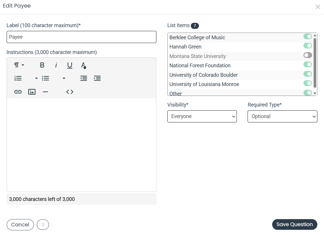Disable the Hannah Green list item
Viewport: 324px width, 235px height.
pyautogui.click(x=307, y=46)
